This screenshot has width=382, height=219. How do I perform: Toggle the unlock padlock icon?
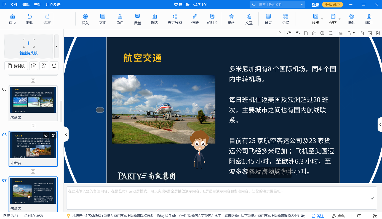[x=349, y=33]
